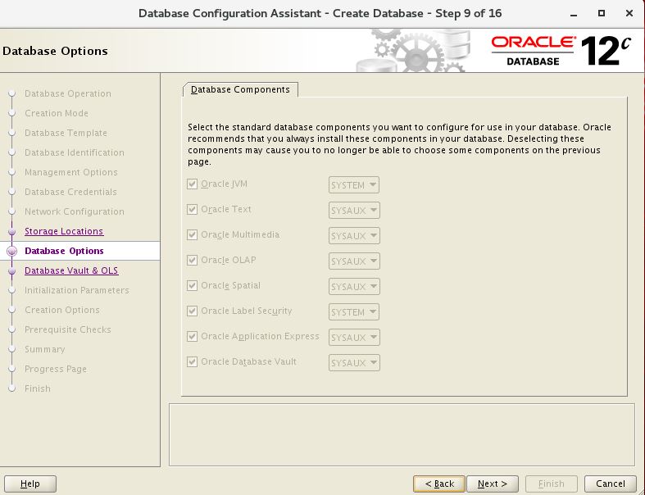This screenshot has height=495, width=645.
Task: Click the Database Credentials step
Action: coord(70,192)
